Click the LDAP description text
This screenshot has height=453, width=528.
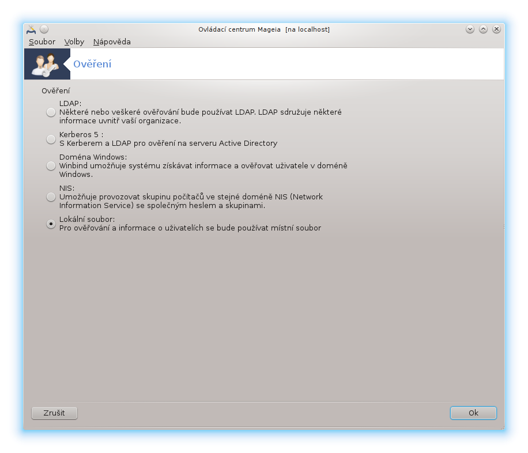pos(201,116)
